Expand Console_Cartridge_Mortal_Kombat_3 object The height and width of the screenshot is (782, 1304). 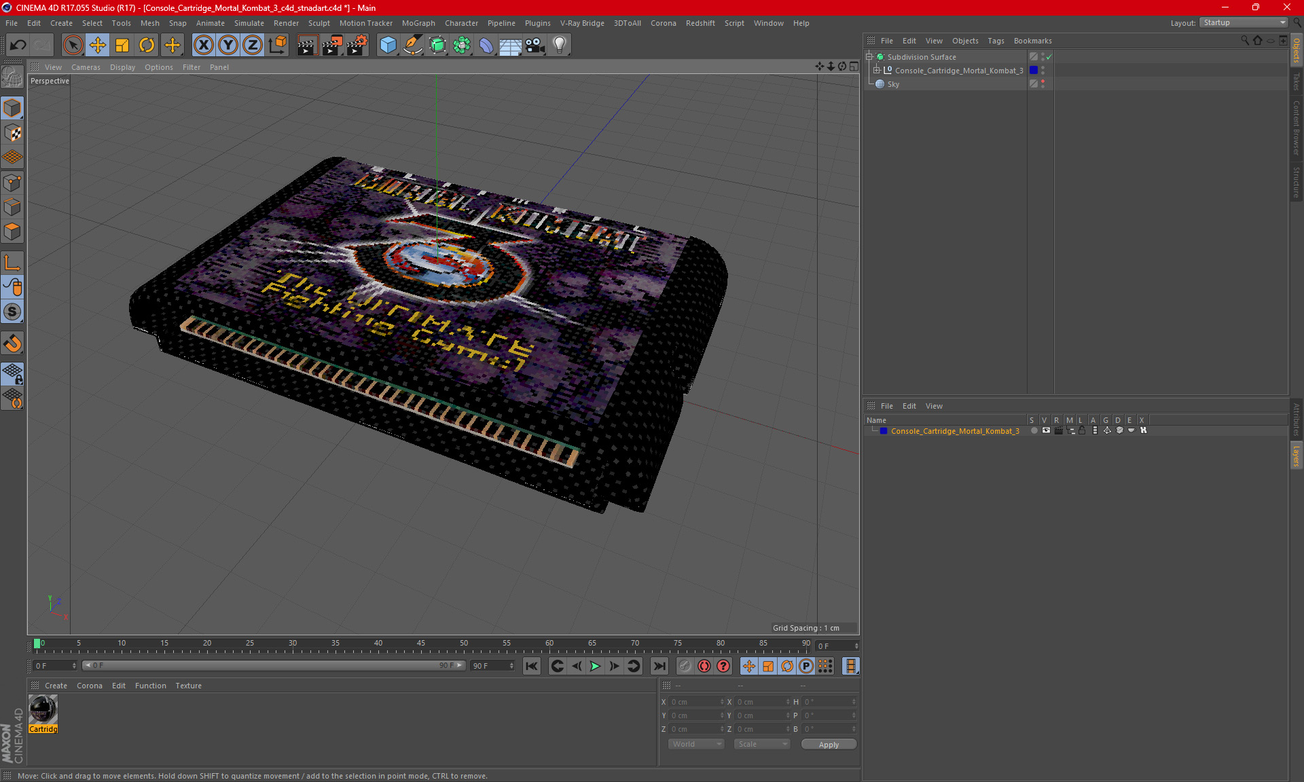coord(877,70)
